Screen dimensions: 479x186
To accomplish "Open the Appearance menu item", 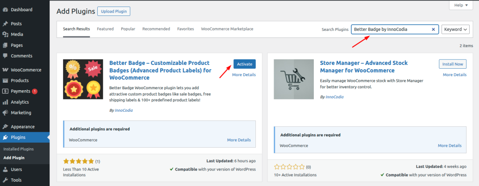I will click(25, 127).
